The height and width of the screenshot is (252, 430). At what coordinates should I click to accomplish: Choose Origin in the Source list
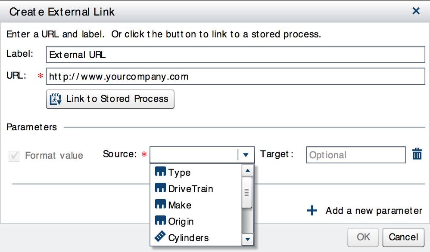click(x=181, y=221)
